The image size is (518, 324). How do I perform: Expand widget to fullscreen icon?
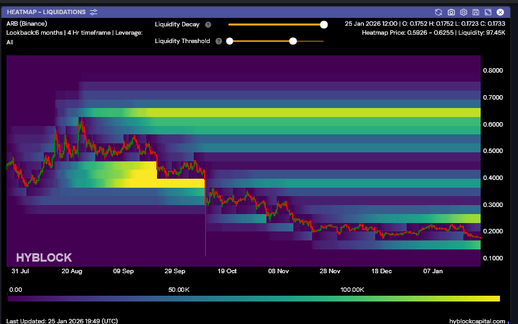pos(488,12)
